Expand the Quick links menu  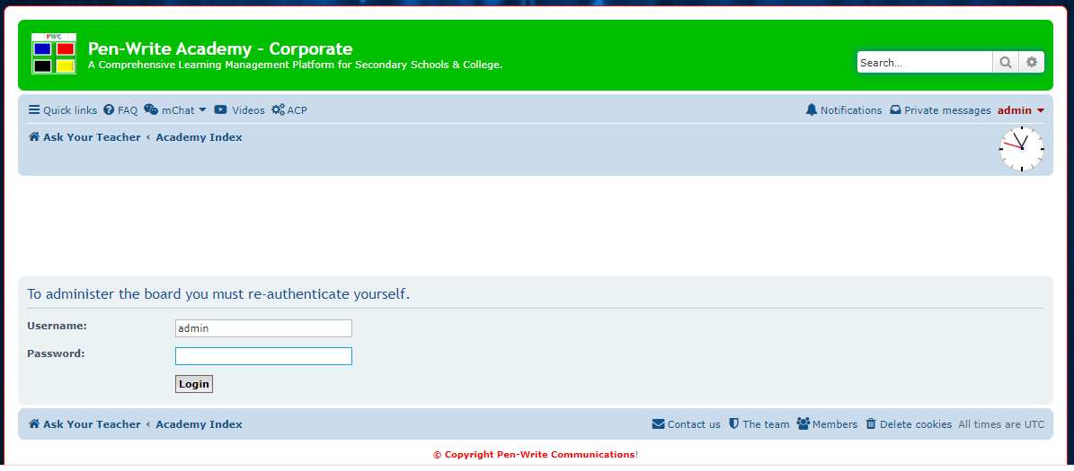tap(63, 110)
